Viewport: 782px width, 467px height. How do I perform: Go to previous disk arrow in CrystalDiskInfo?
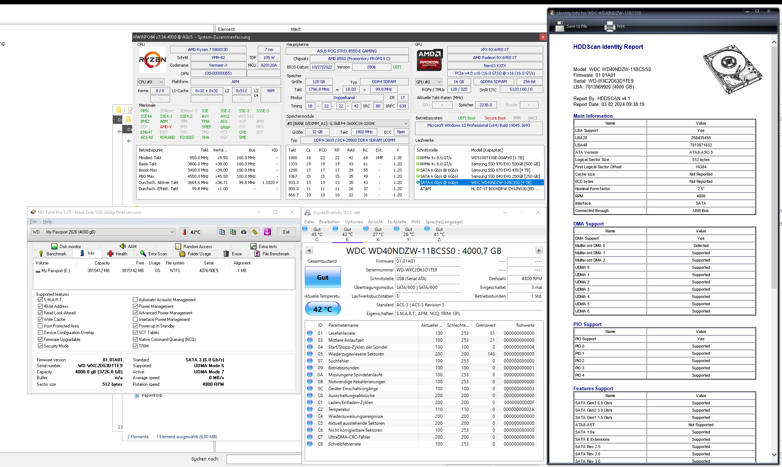[309, 251]
